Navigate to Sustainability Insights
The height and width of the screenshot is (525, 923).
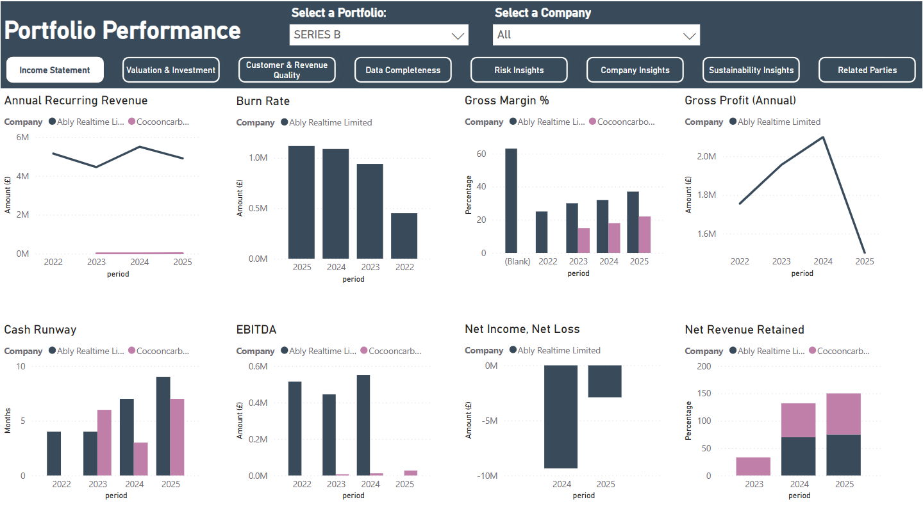coord(751,70)
